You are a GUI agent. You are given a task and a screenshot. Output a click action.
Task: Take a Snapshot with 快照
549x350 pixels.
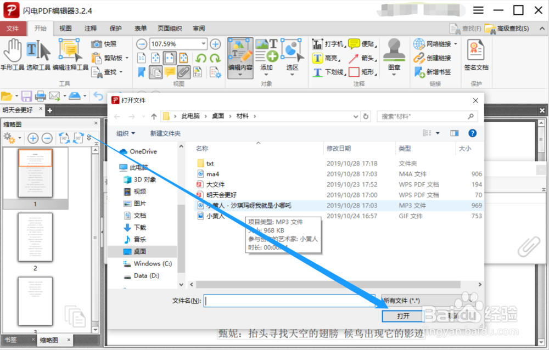[x=104, y=44]
